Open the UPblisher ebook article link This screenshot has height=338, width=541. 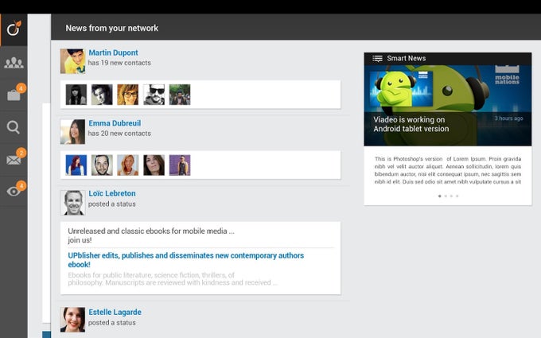click(x=185, y=260)
